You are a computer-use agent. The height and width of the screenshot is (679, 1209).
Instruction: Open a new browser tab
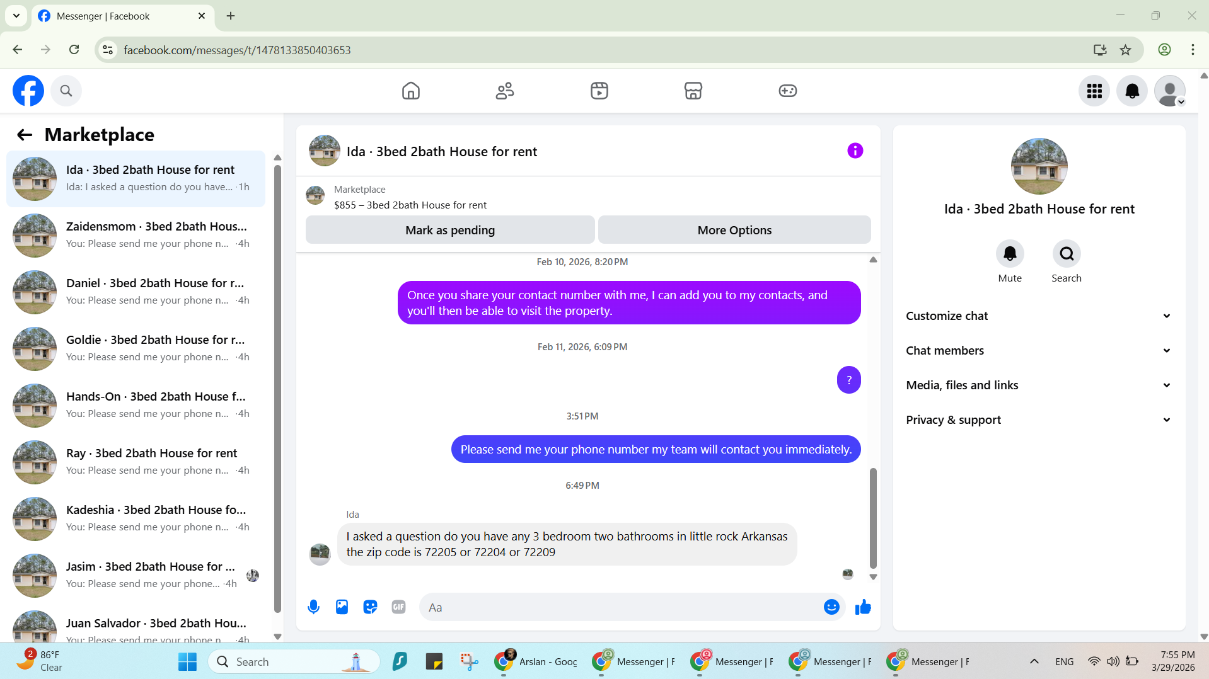tap(231, 16)
